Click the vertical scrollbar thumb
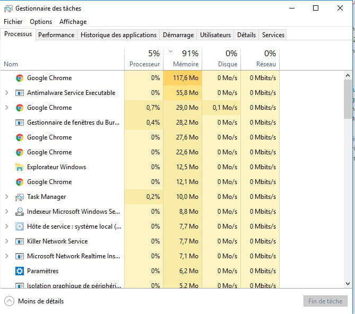 (348, 99)
